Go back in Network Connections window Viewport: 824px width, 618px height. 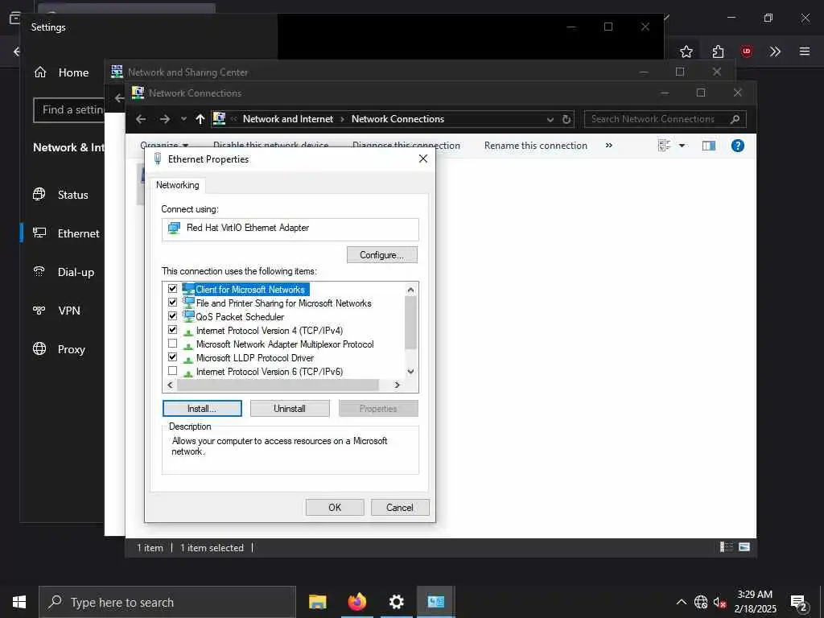point(141,119)
